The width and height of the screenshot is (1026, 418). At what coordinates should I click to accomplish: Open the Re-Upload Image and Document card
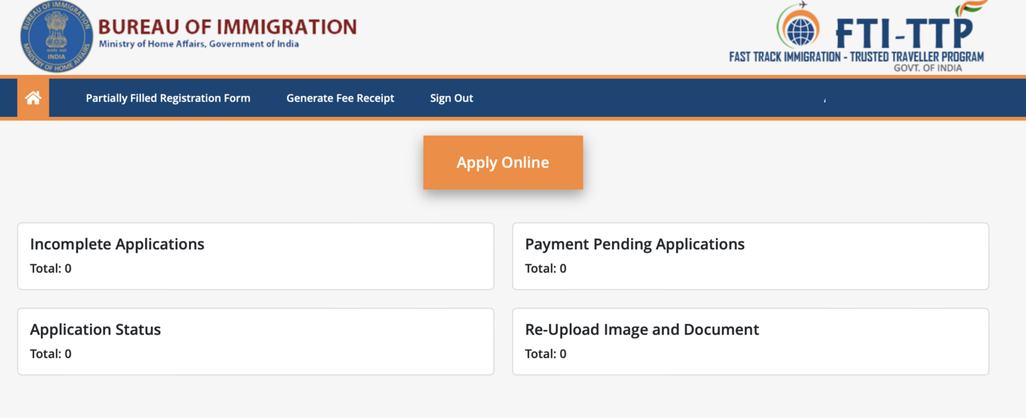(750, 341)
